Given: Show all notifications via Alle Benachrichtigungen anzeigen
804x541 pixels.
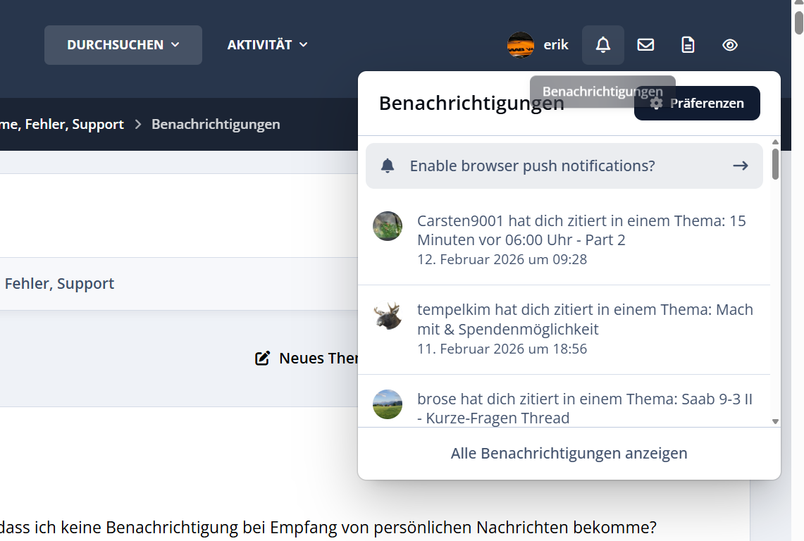Looking at the screenshot, I should pos(569,454).
